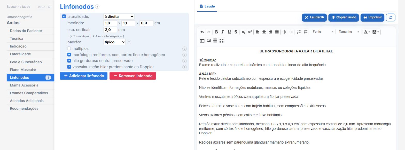The width and height of the screenshot is (405, 150).
Task: Open help next to the Linfonodos title
Action: pyautogui.click(x=97, y=7)
